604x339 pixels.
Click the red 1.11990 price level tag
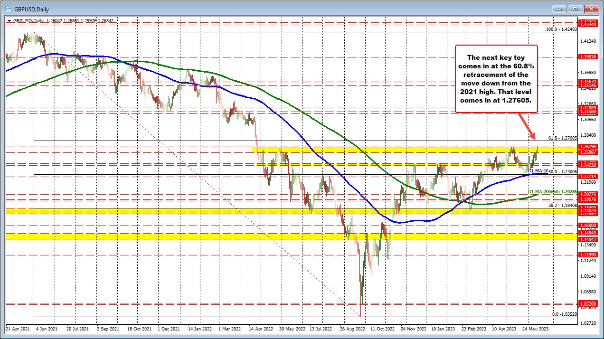point(587,255)
